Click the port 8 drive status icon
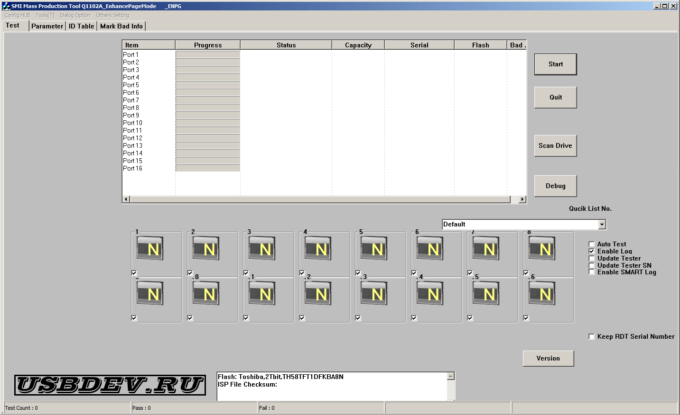This screenshot has height=415, width=680. click(x=542, y=249)
